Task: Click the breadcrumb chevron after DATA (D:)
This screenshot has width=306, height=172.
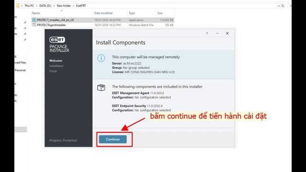Action: [x=54, y=6]
